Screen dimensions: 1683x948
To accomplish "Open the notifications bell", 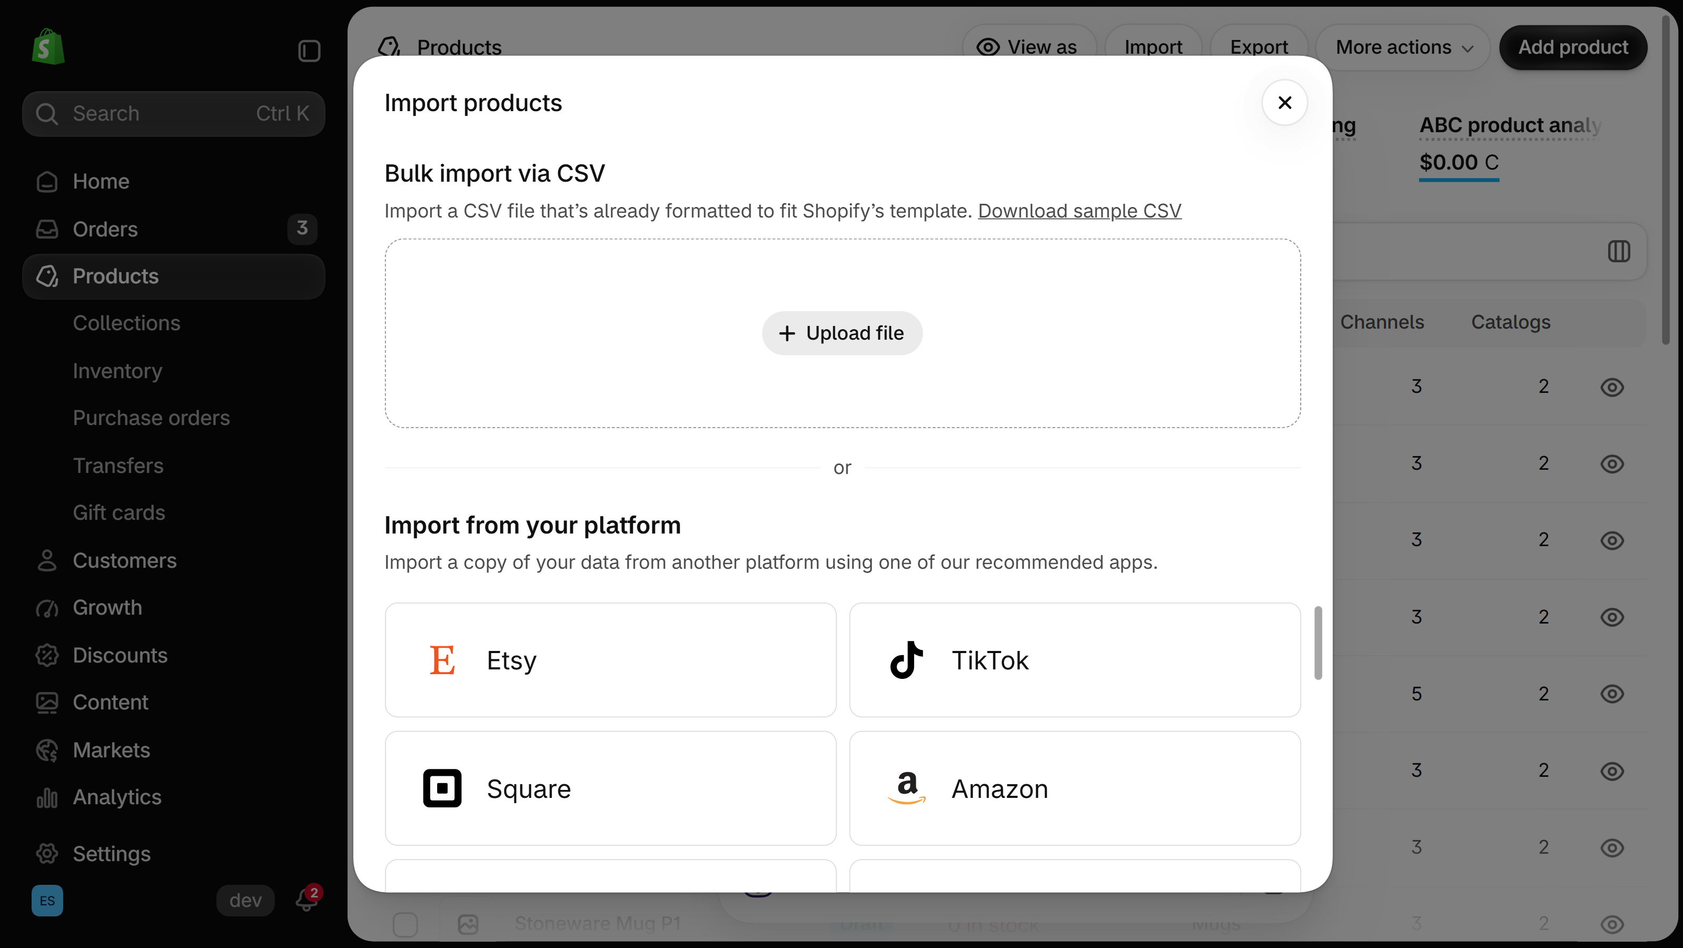I will coord(306,899).
